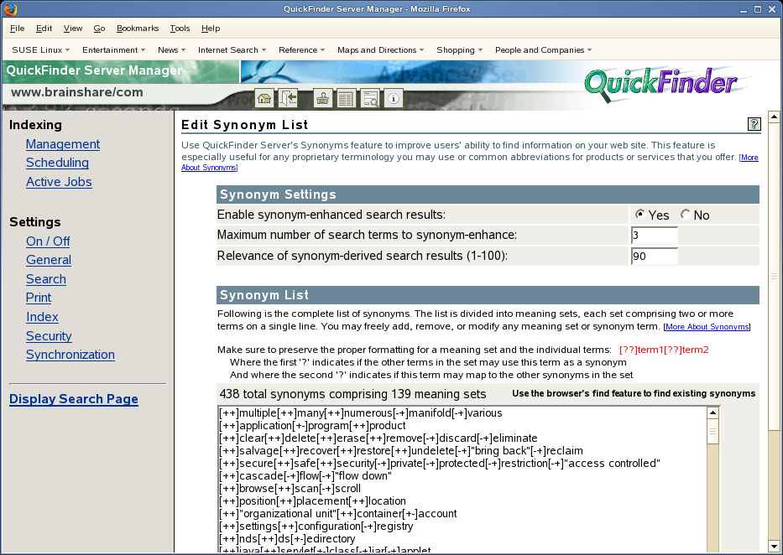The width and height of the screenshot is (783, 555).
Task: Open the Scheduling link
Action: pos(57,163)
